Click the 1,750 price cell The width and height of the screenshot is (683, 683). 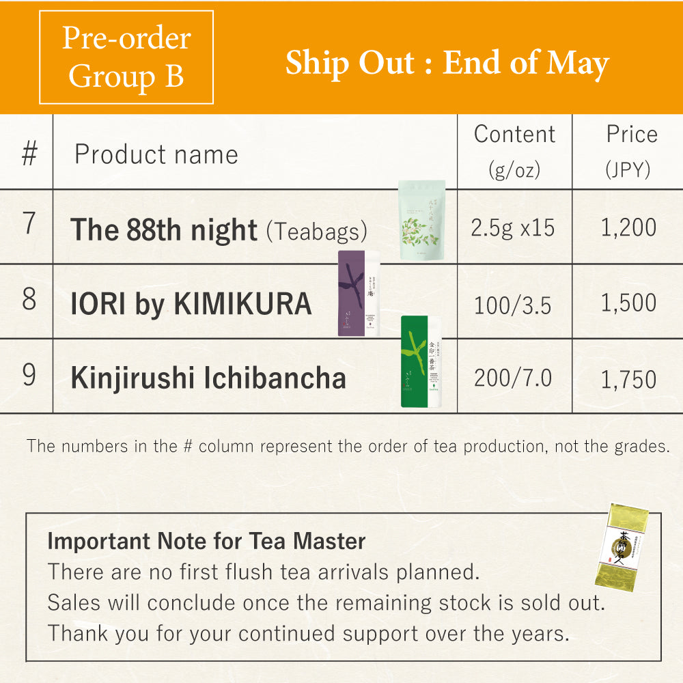[x=628, y=379]
